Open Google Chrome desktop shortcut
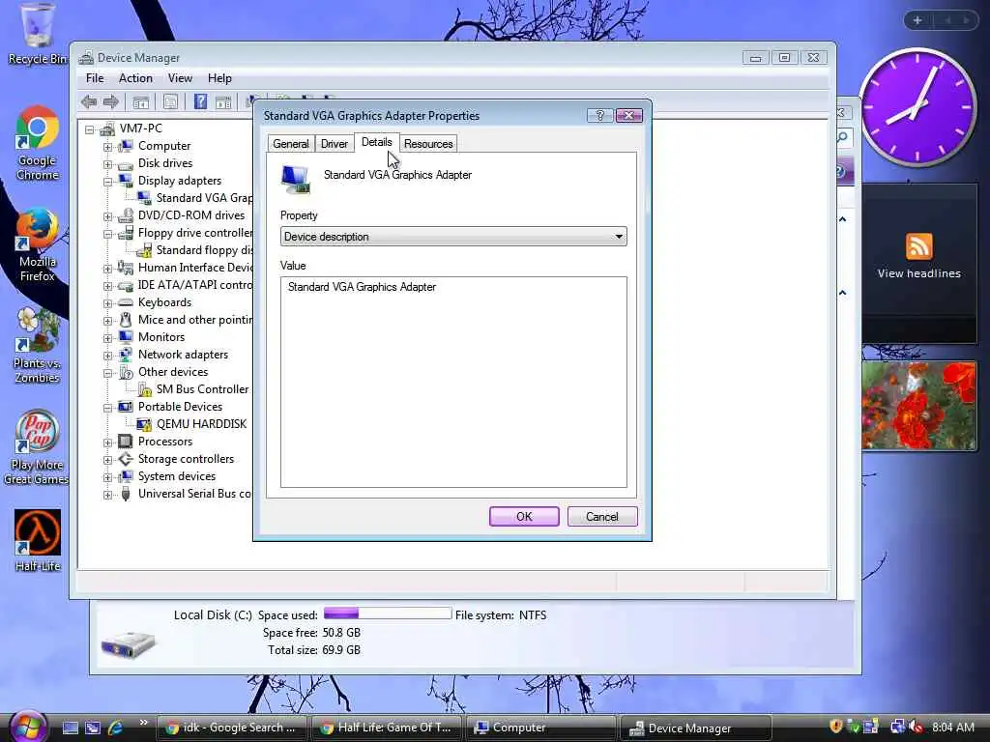The image size is (990, 742). [x=38, y=144]
